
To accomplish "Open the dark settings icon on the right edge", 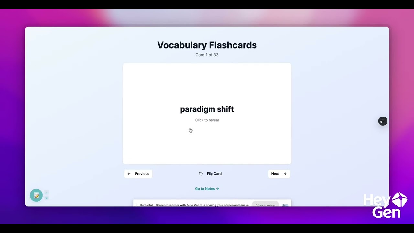I will coord(383,121).
